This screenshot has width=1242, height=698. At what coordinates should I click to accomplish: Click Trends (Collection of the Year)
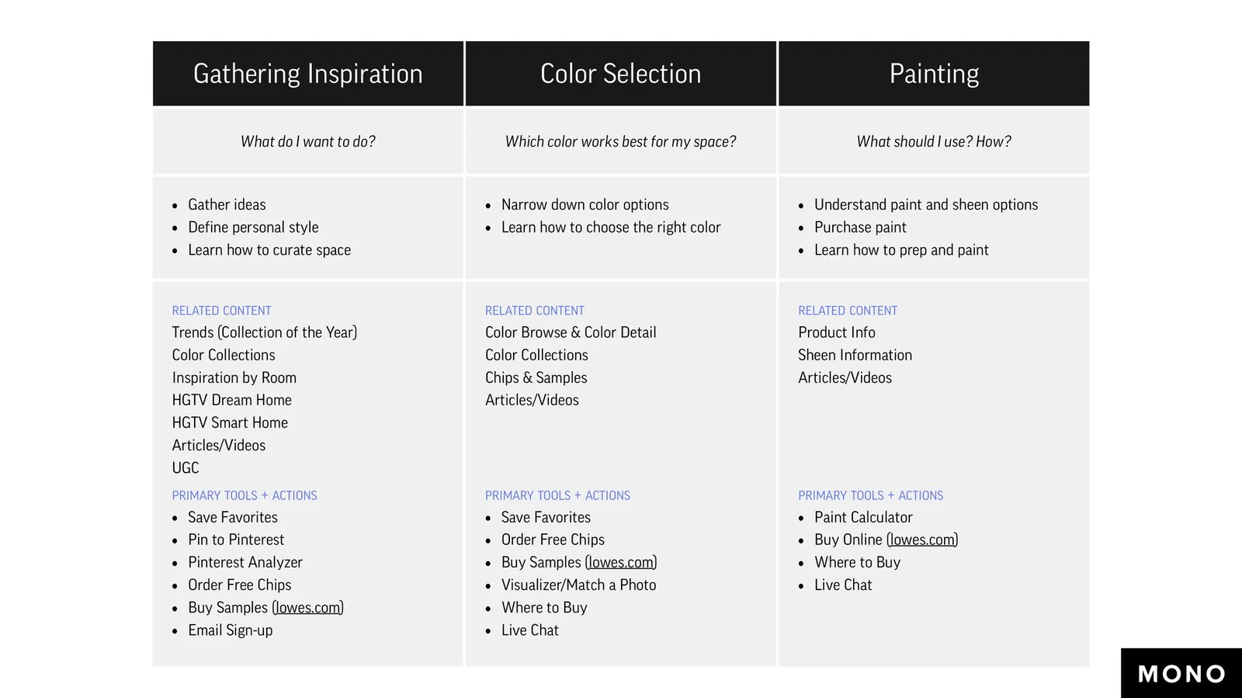click(x=265, y=332)
